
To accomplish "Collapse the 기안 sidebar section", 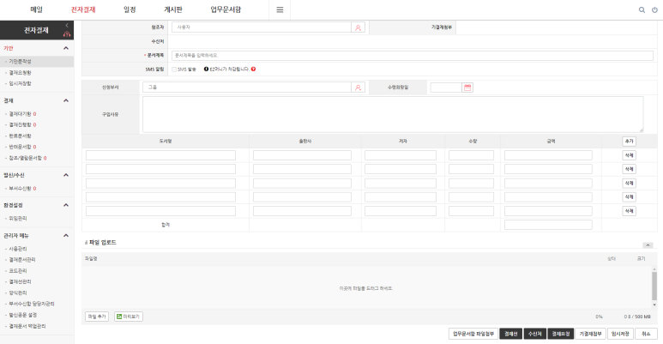I will point(67,48).
